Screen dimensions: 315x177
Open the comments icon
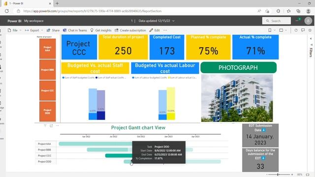click(x=303, y=30)
